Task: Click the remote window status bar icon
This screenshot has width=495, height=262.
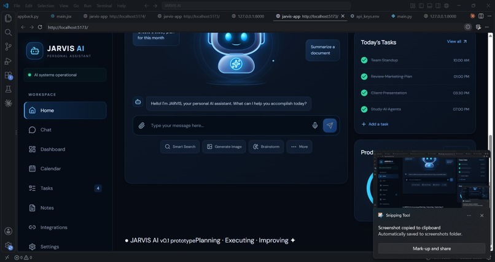Action: (7, 258)
